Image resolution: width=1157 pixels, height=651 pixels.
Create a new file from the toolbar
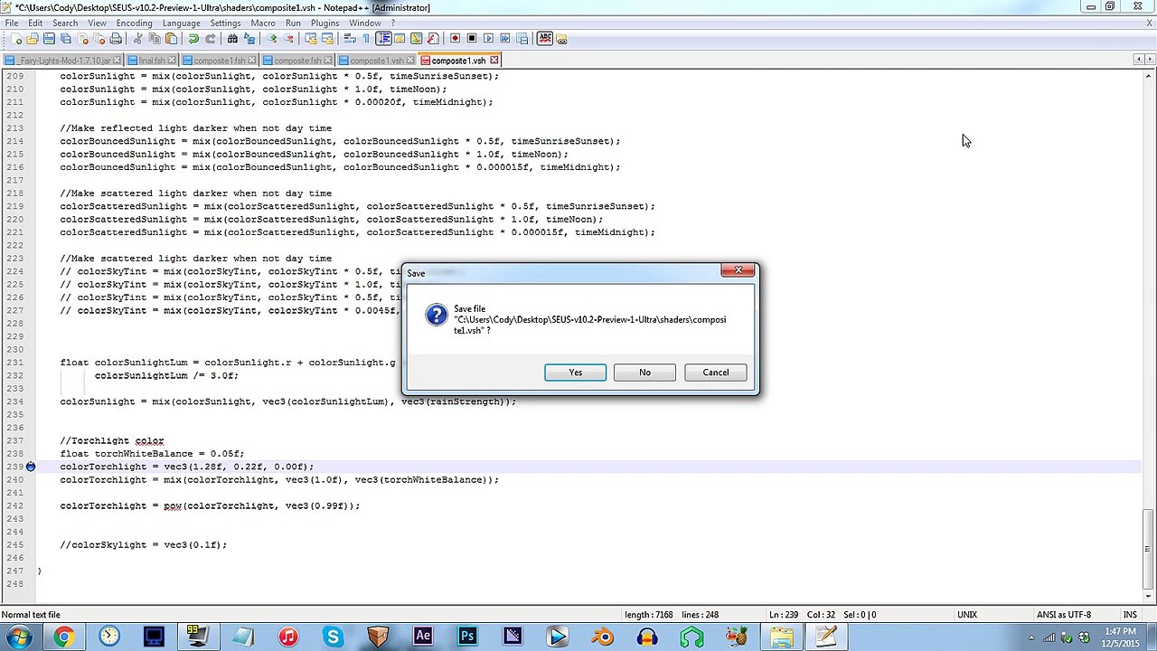16,39
